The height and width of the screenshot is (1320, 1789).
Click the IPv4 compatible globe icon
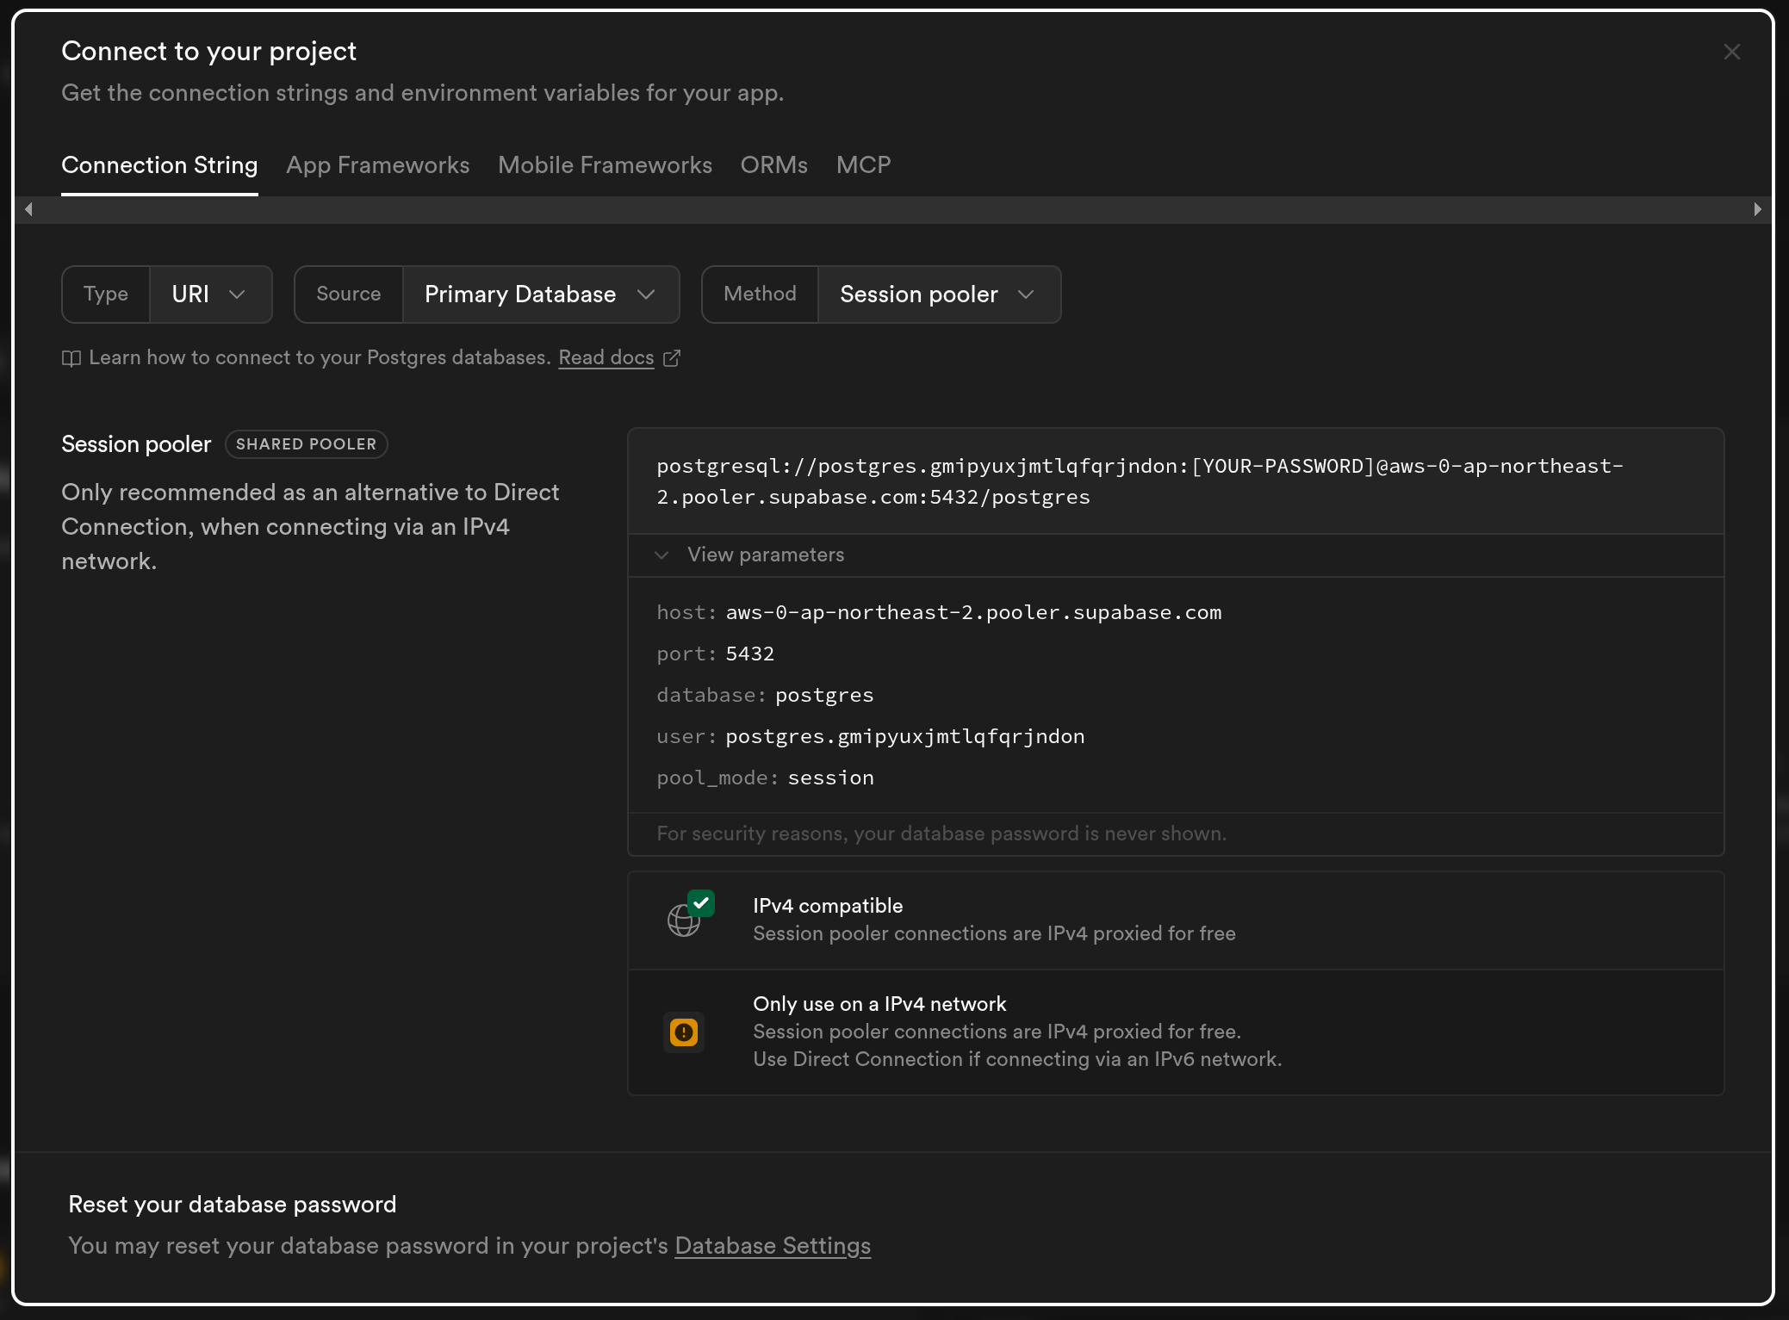click(690, 915)
